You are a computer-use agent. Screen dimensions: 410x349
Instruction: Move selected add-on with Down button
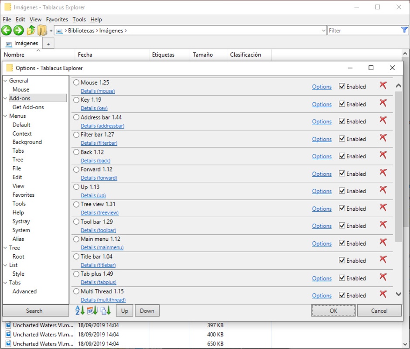coord(147,311)
